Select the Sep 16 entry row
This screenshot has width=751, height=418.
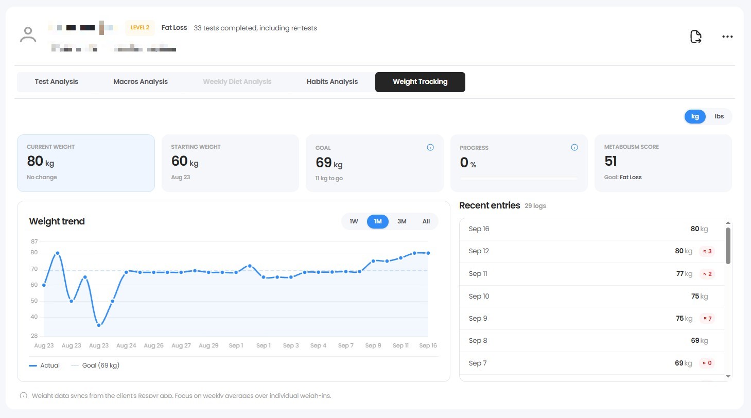tap(592, 229)
